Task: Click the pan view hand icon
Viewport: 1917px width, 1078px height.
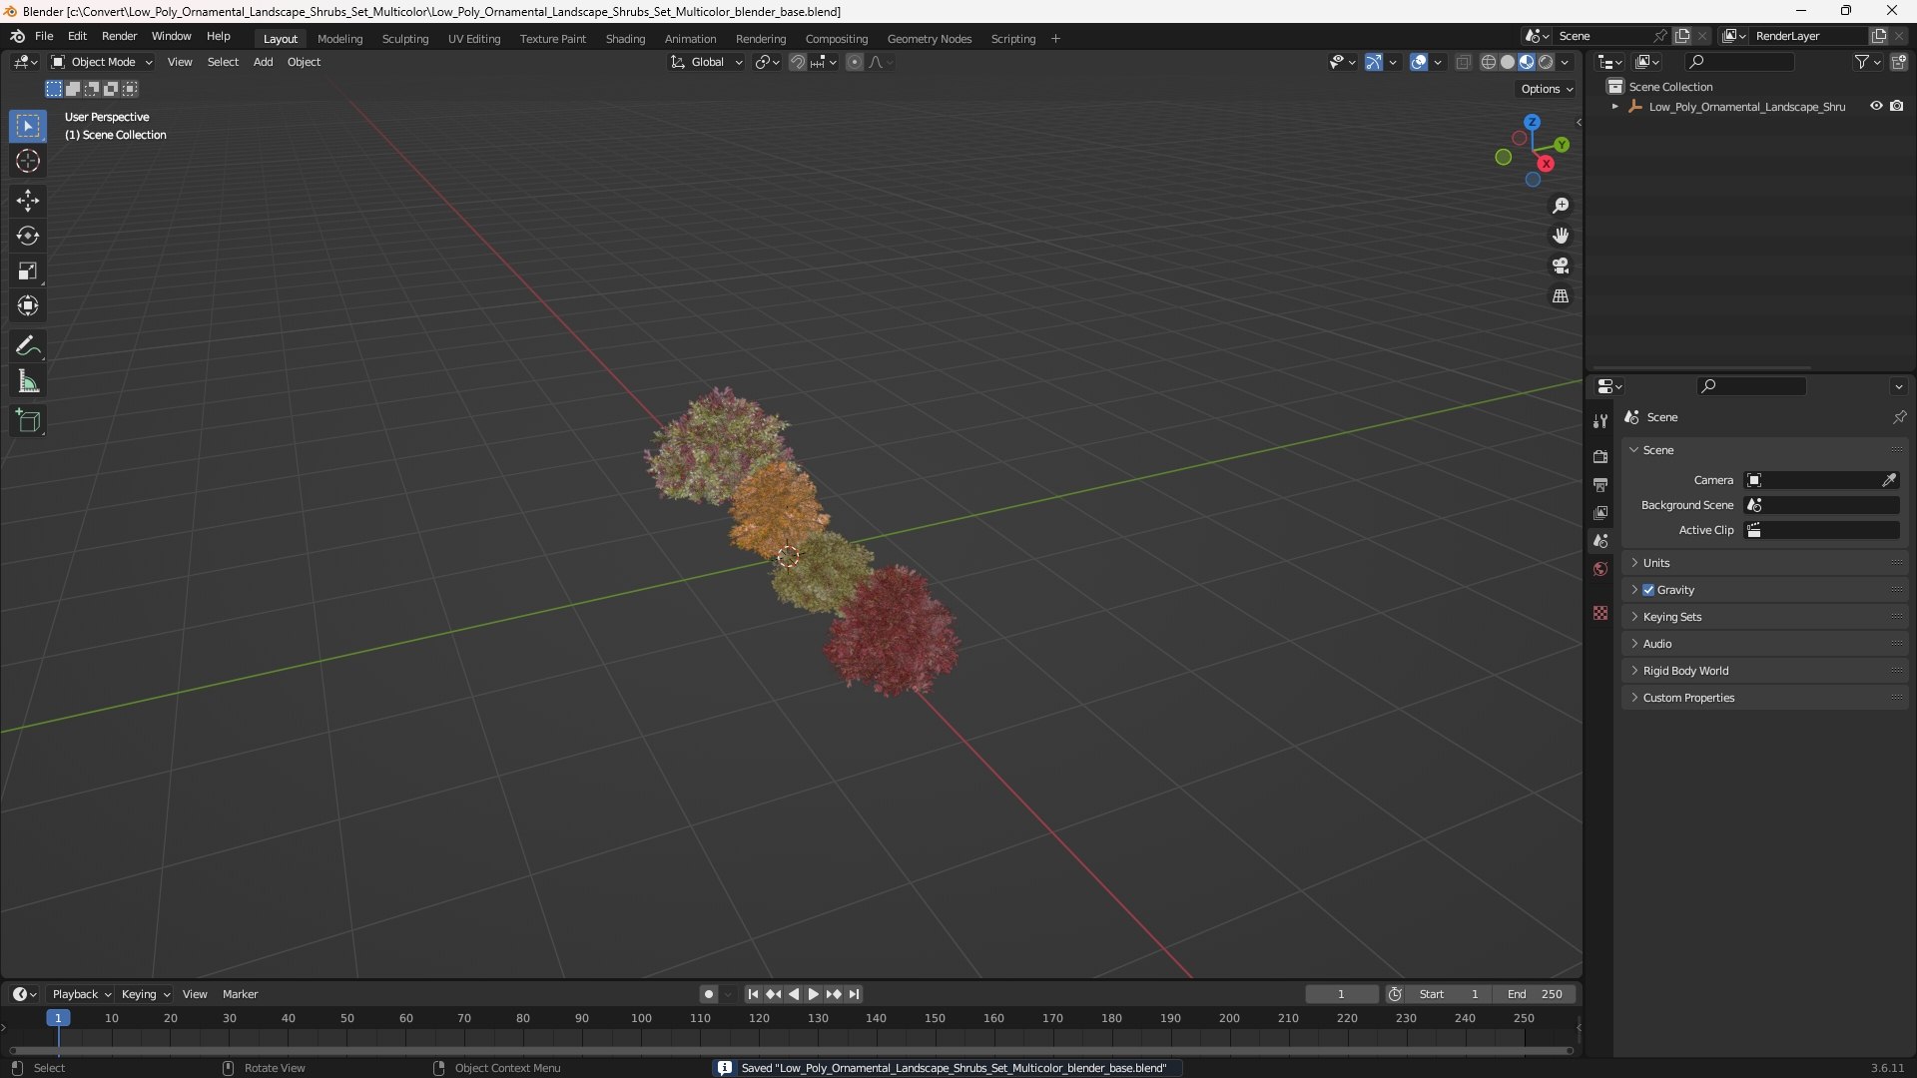Action: [1561, 236]
